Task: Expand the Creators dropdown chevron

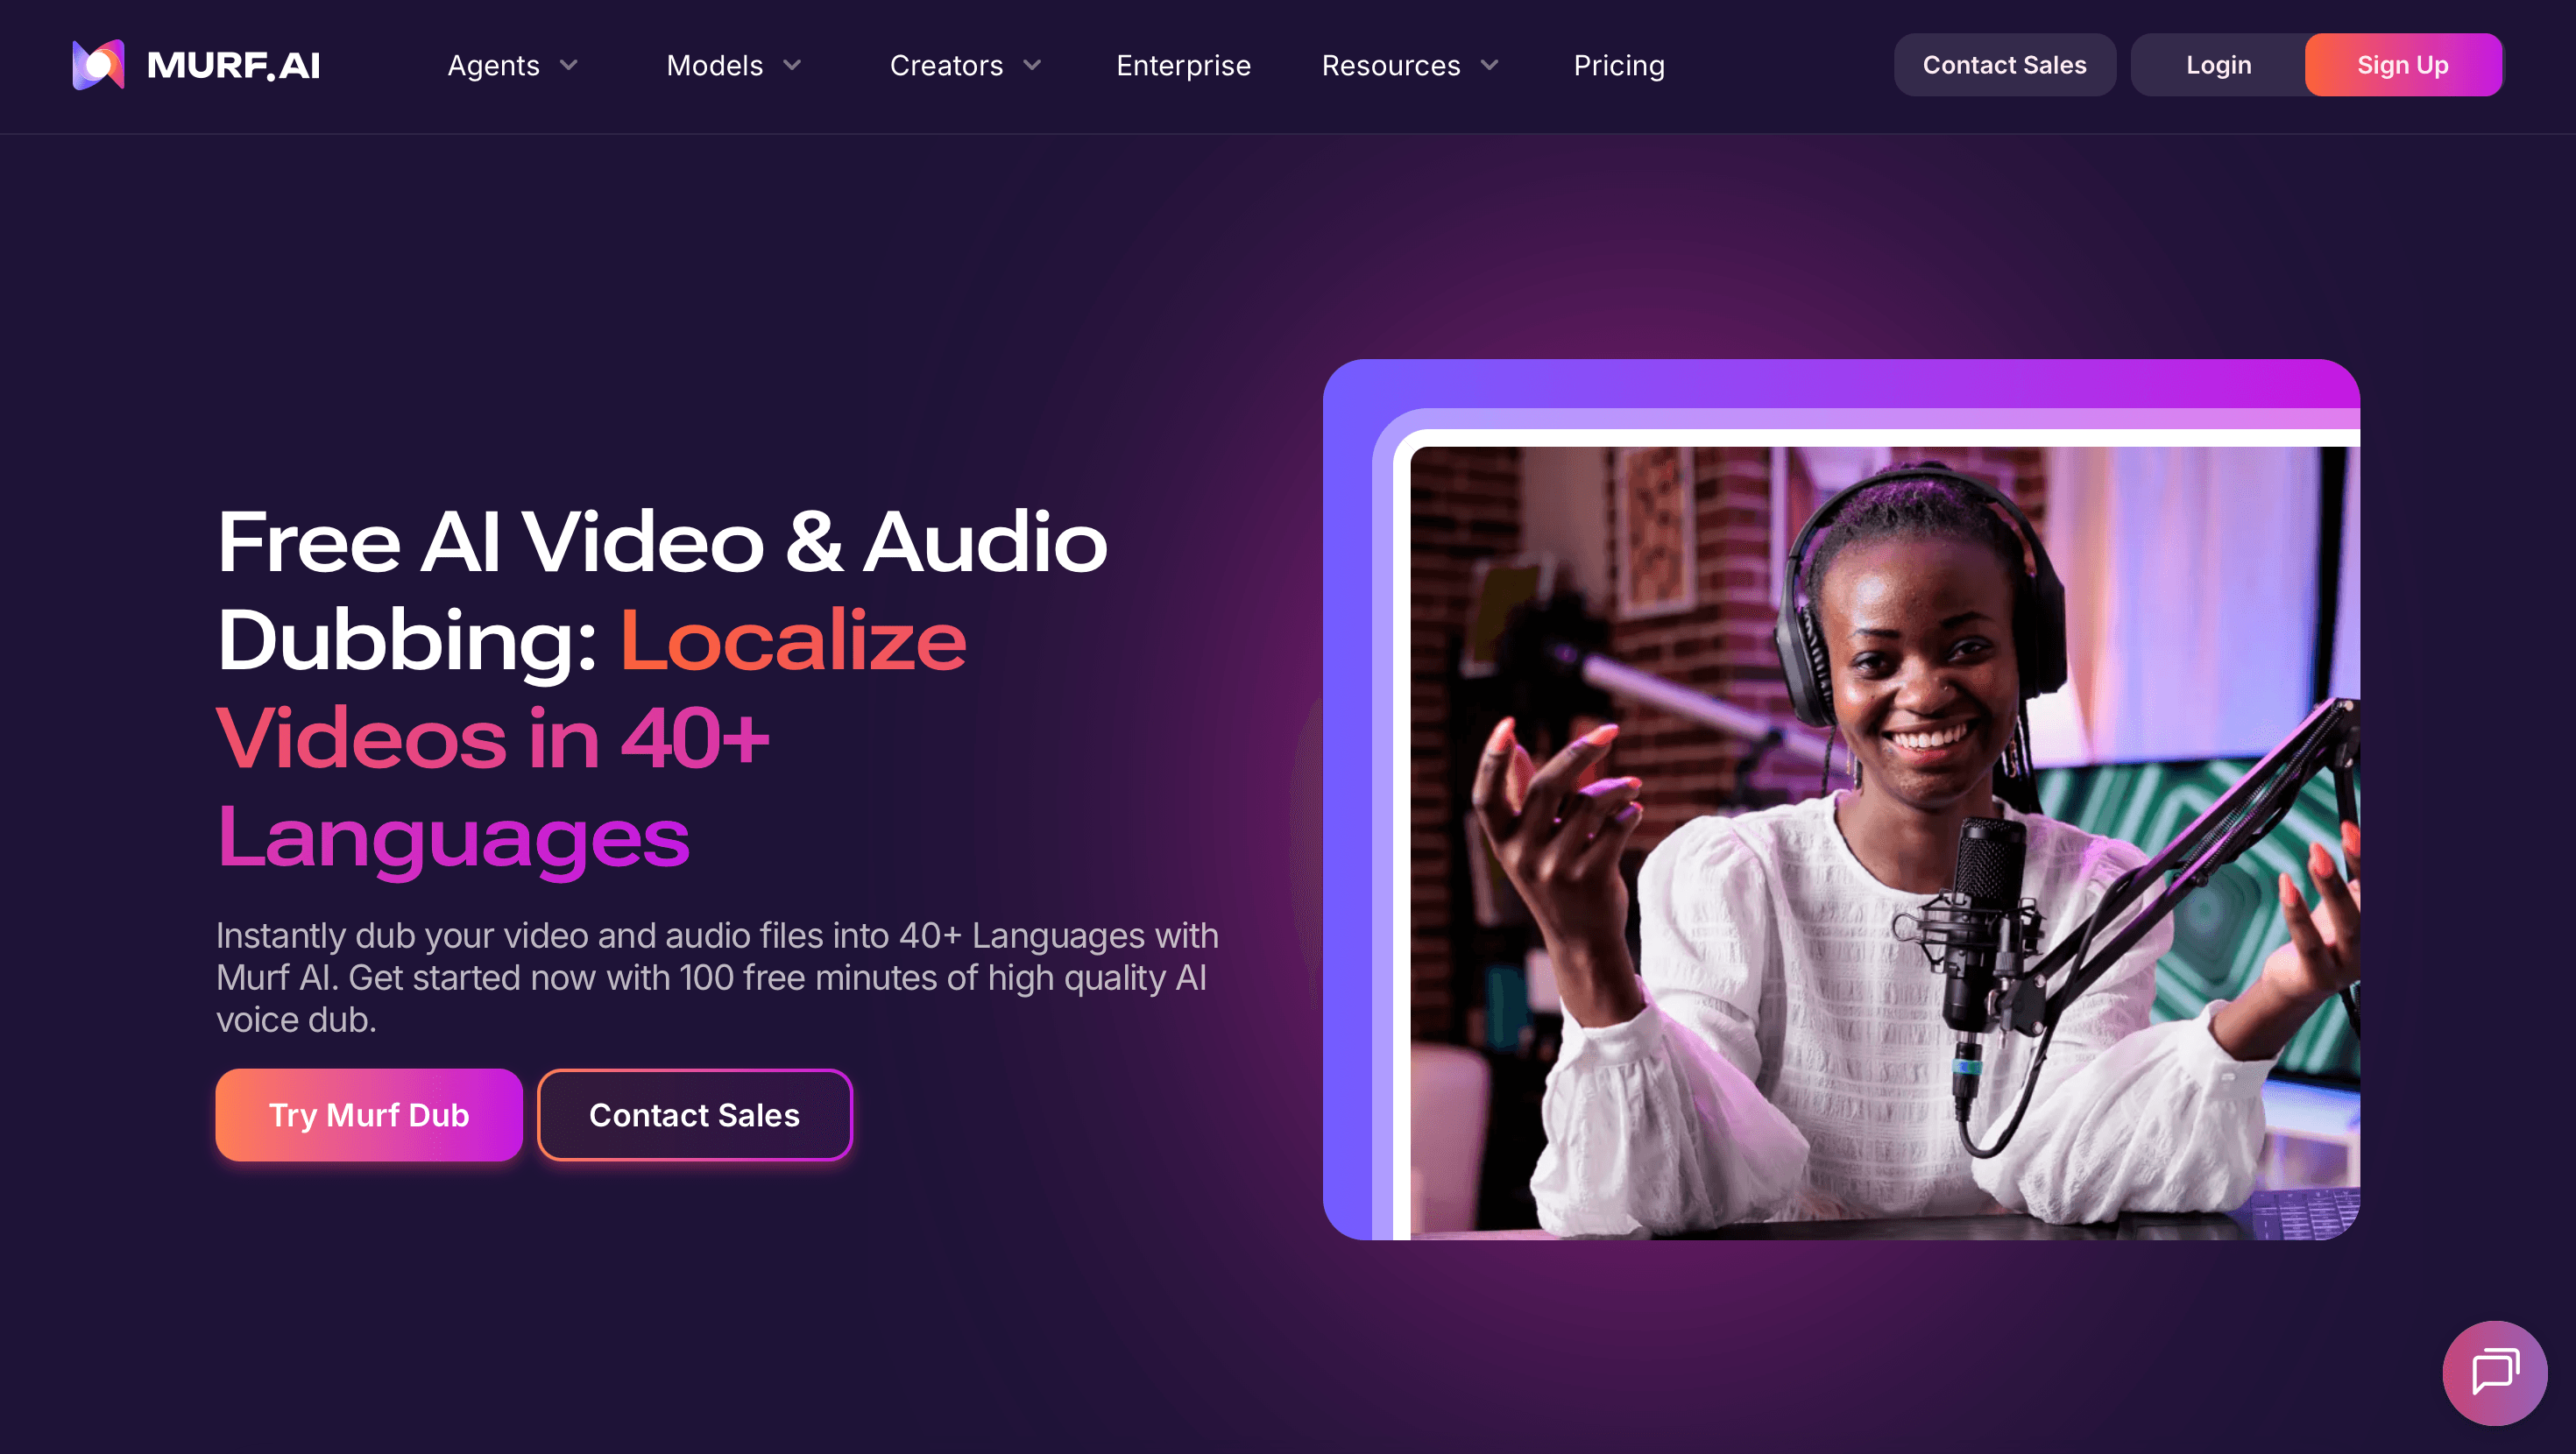Action: tap(1032, 66)
